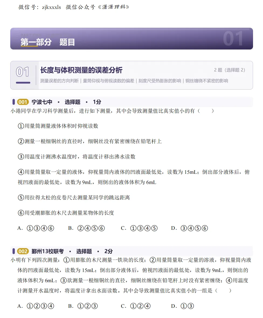Choose option C ①③④⑤ in question 001
263x318 pixels.
click(139, 228)
